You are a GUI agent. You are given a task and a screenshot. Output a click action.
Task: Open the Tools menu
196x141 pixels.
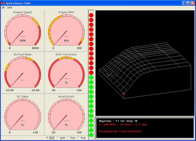coord(9,7)
